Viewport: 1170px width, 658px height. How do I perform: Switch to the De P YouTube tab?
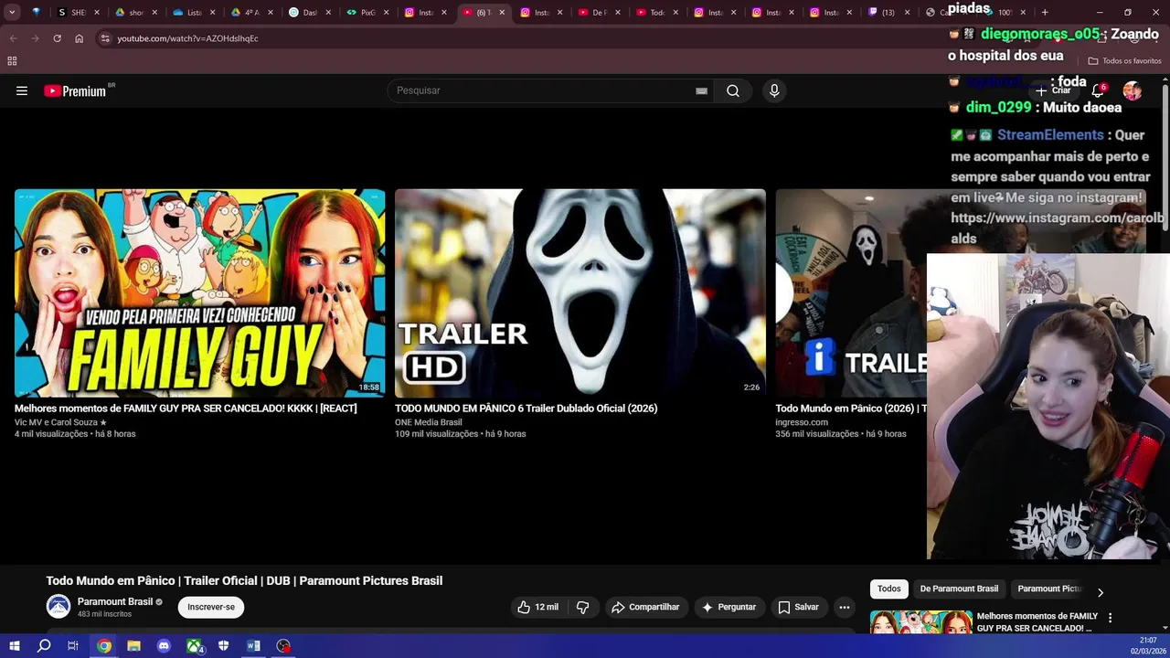click(599, 13)
